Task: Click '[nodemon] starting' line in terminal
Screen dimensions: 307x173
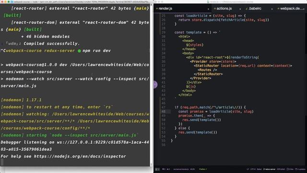Action: point(69,135)
